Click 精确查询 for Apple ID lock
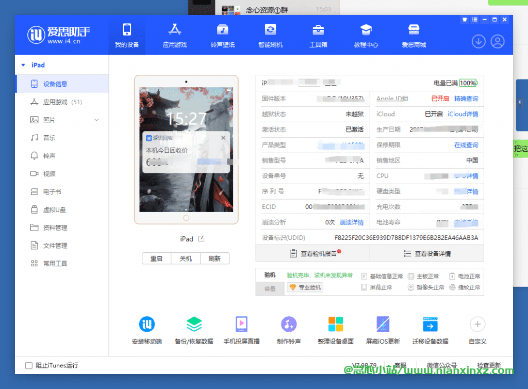This screenshot has width=528, height=389. 466,99
